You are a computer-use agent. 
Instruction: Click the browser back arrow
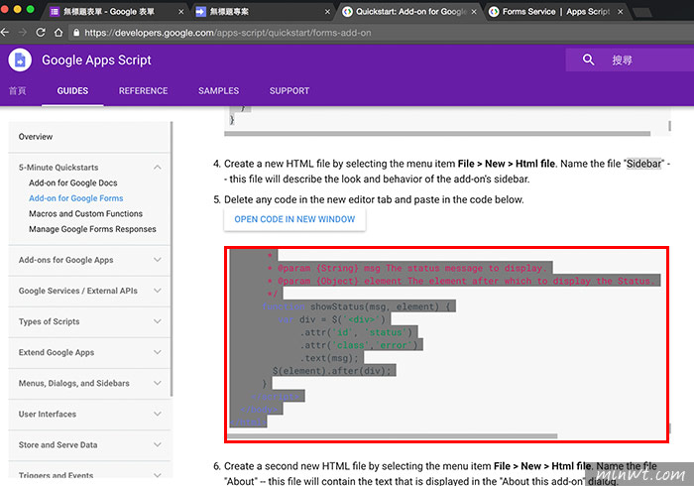[5, 33]
